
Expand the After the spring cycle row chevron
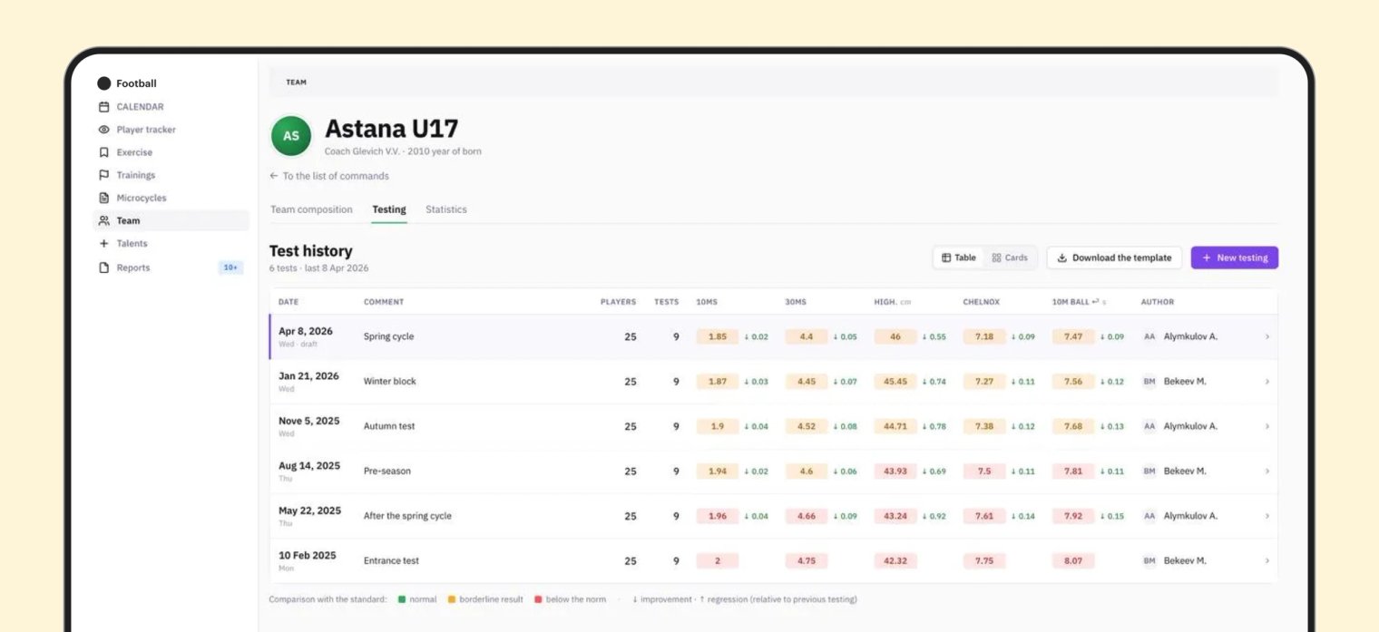pyautogui.click(x=1267, y=516)
